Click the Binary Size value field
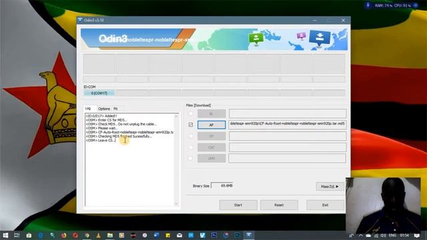Viewport: 427px width, 240px height. [x=222, y=185]
